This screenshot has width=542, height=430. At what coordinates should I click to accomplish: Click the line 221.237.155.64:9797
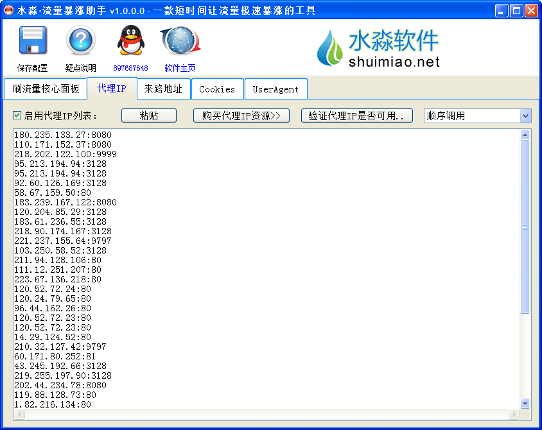coord(63,241)
